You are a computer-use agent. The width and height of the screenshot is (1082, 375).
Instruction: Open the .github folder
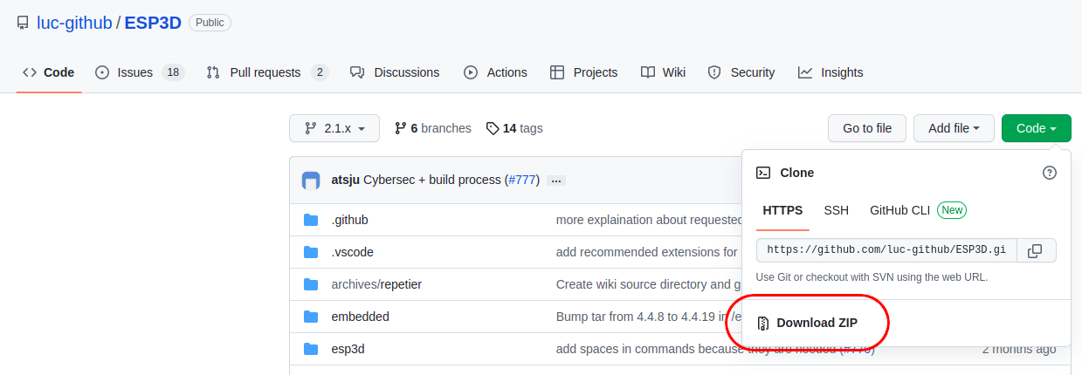349,220
